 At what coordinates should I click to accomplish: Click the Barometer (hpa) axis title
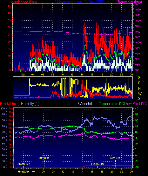coord(130,2)
